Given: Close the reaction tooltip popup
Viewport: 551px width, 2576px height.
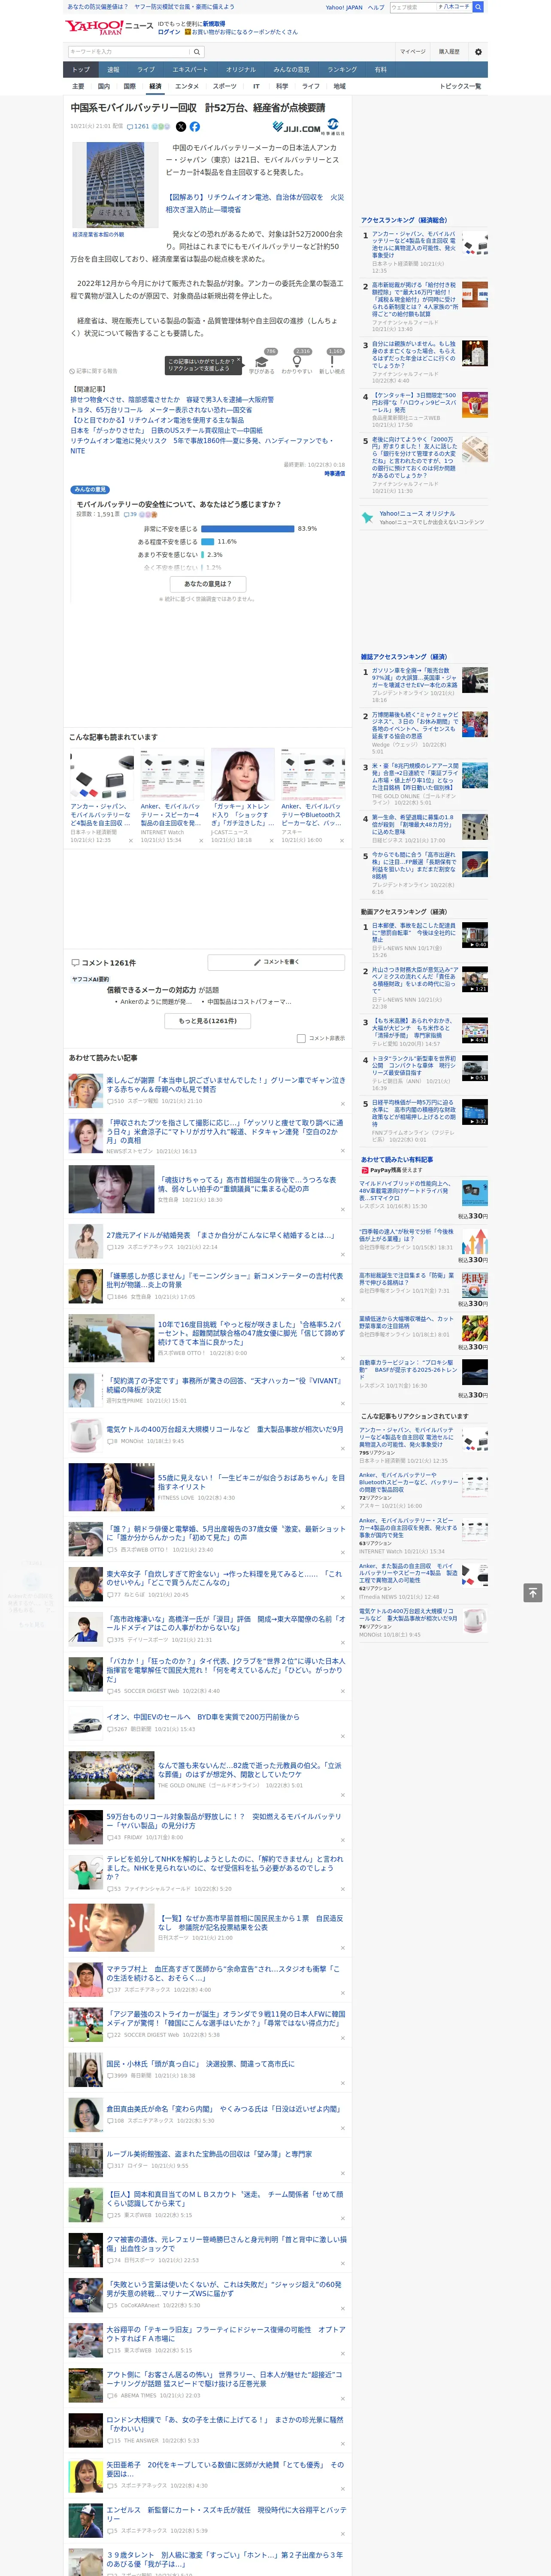Looking at the screenshot, I should point(238,361).
